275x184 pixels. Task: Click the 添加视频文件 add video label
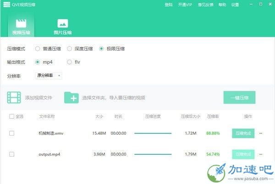point(38,98)
